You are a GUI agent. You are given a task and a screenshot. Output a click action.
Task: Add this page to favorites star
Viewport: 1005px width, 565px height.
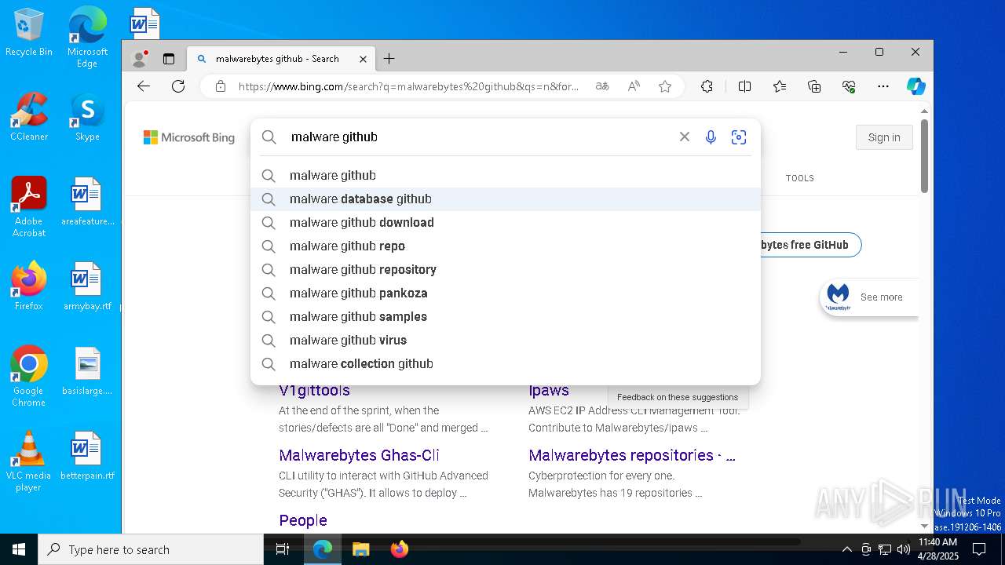point(665,86)
